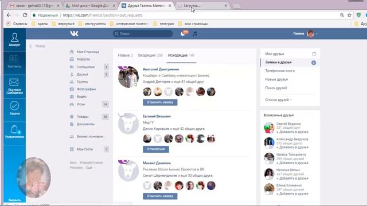Open Мои Гости in left menu
The image size is (367, 206).
point(85,149)
